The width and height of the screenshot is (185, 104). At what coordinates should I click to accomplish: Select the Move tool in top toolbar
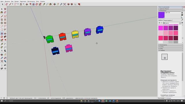tap(34, 4)
